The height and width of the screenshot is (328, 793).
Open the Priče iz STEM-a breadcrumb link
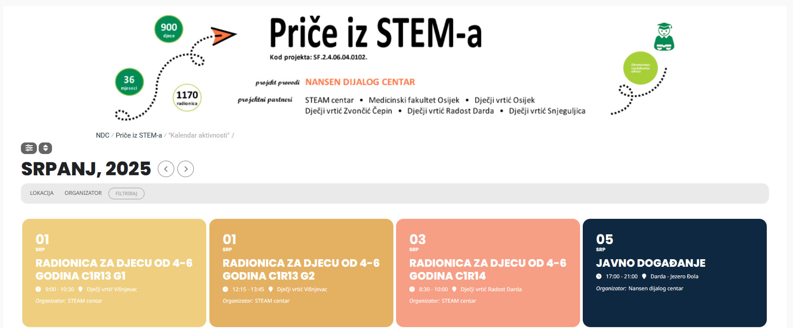point(139,135)
